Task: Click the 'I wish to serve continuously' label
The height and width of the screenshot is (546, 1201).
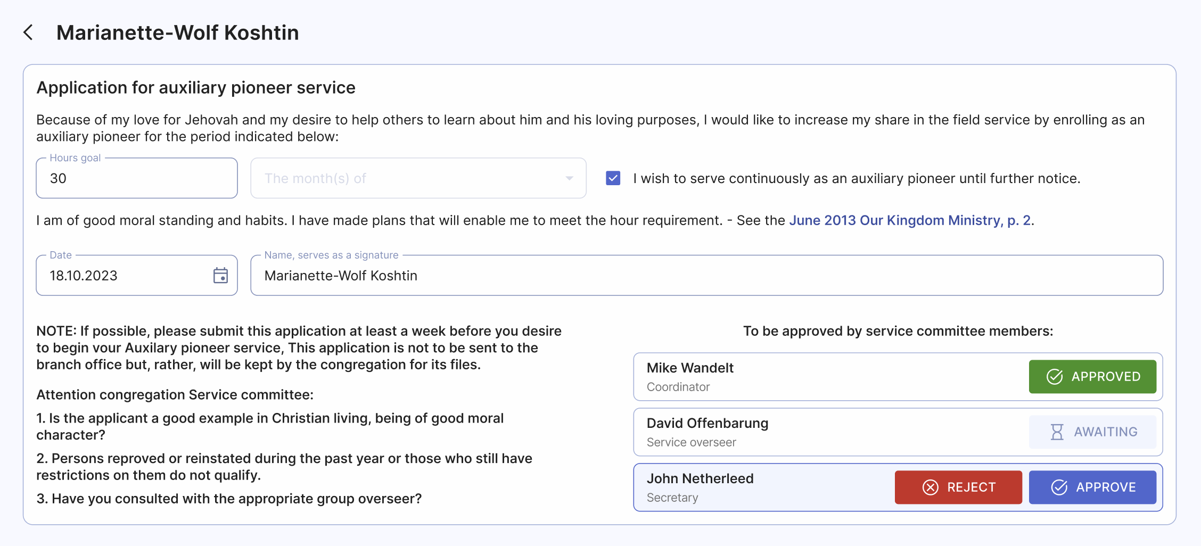Action: pyautogui.click(x=856, y=178)
